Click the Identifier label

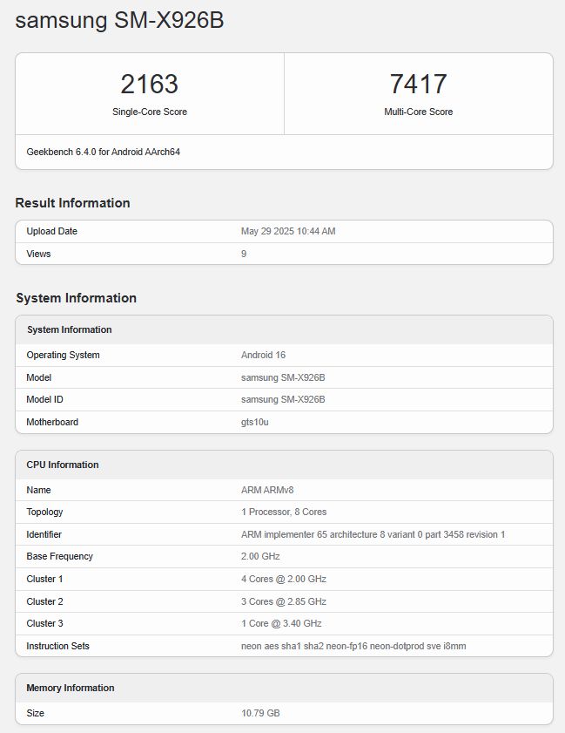click(44, 534)
